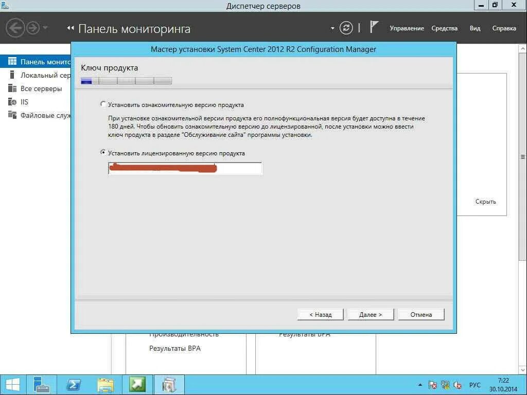Go back with the Назад button
Image resolution: width=527 pixels, height=395 pixels.
click(x=320, y=315)
